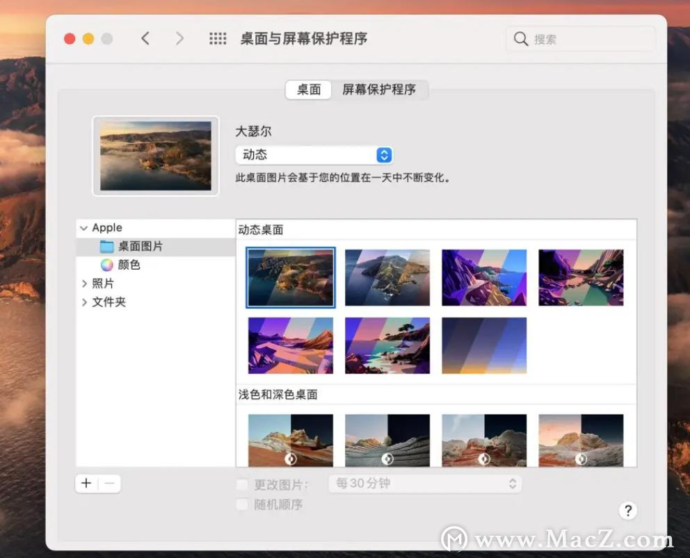Viewport: 690px width, 558px height.
Task: Open the 每30分钟 interval dropdown
Action: coord(424,483)
